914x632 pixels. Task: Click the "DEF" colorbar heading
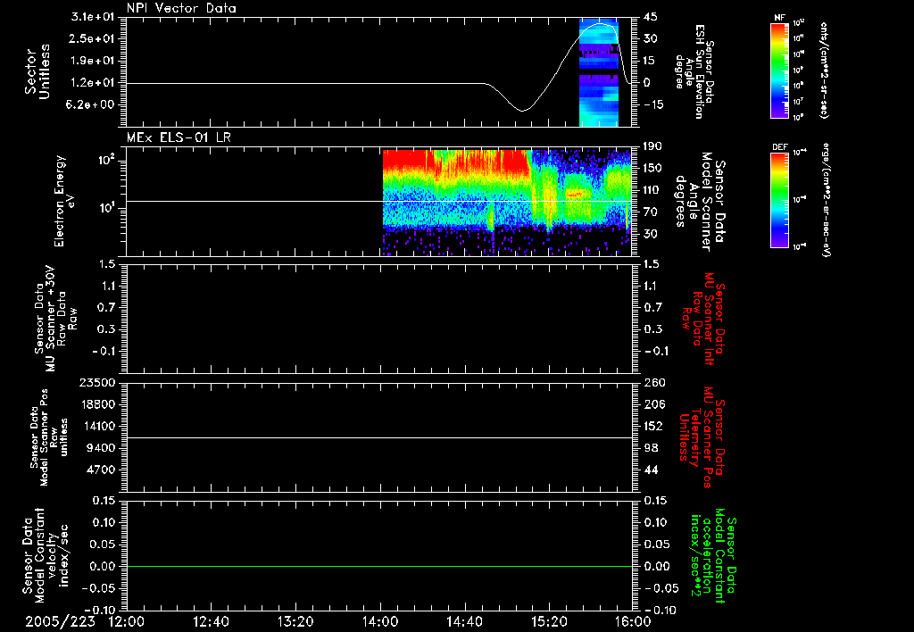(x=780, y=147)
